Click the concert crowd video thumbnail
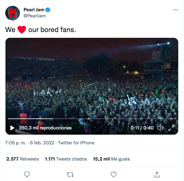The image size is (184, 181). click(92, 79)
